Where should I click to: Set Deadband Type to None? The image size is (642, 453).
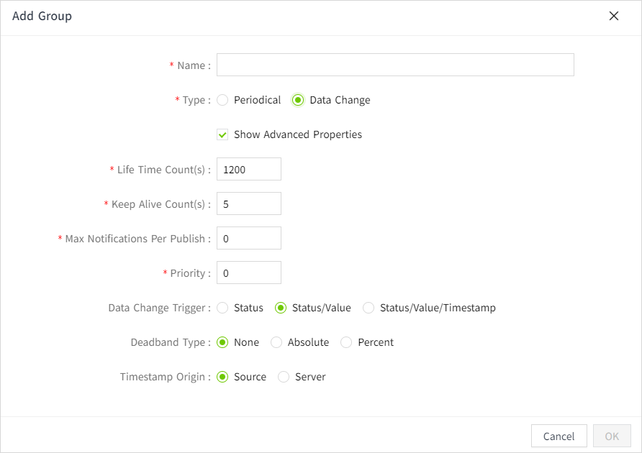tap(222, 342)
